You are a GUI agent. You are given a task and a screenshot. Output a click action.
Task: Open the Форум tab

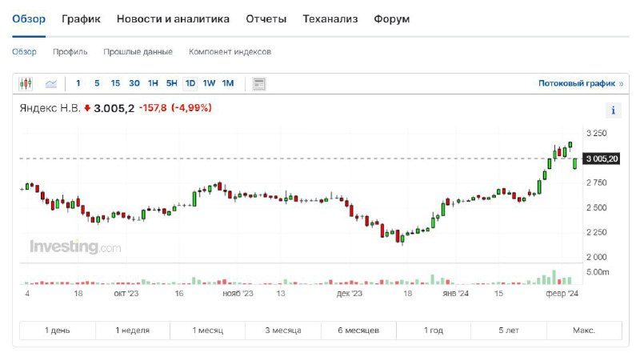coord(392,19)
